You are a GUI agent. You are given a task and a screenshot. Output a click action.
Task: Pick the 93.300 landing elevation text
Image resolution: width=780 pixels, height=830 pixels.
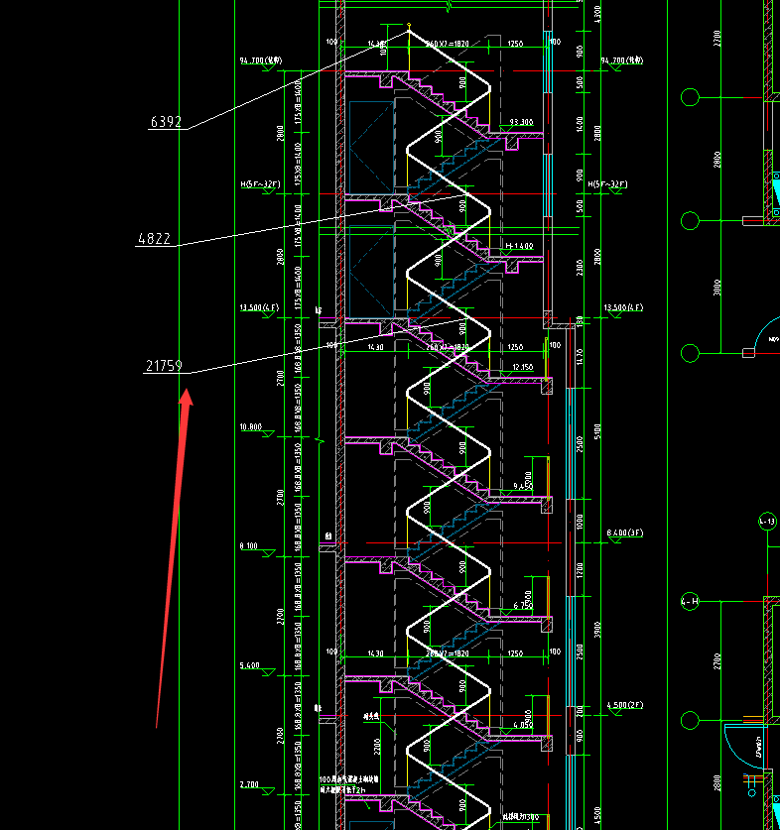521,122
